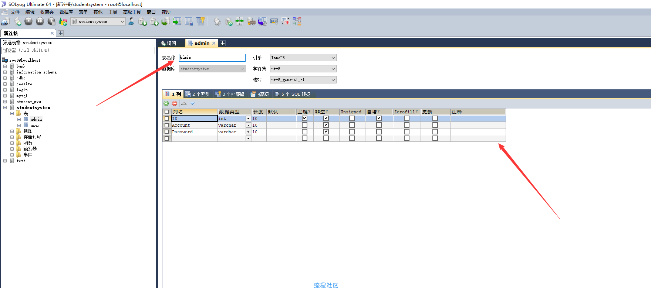Open a new query editor icon

(17, 21)
